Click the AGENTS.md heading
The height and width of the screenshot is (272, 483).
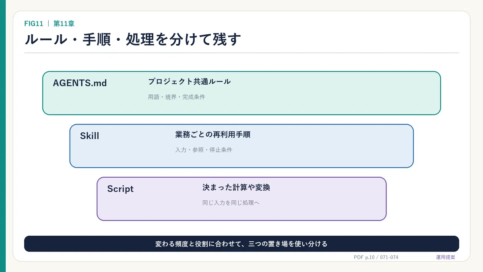coord(80,83)
